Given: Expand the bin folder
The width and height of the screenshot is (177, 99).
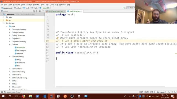Looking at the screenshot, I should coord(4,20).
